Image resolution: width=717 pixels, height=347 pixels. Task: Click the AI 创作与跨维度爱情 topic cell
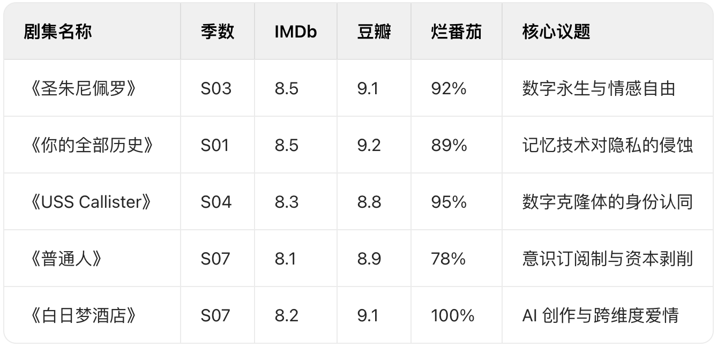pyautogui.click(x=600, y=315)
